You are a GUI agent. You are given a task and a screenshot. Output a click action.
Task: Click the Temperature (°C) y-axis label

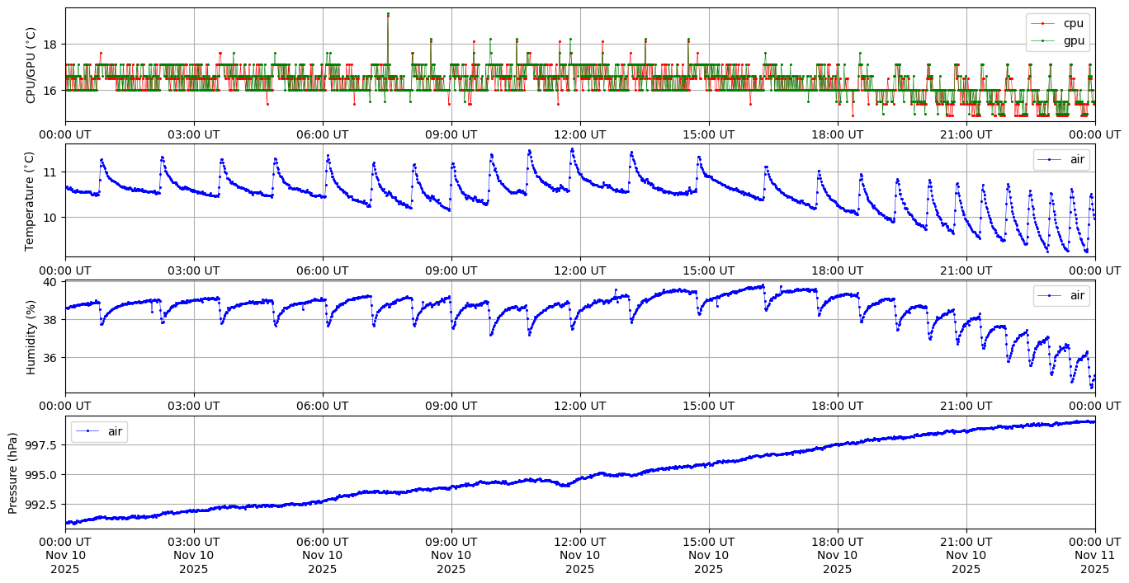pos(31,200)
